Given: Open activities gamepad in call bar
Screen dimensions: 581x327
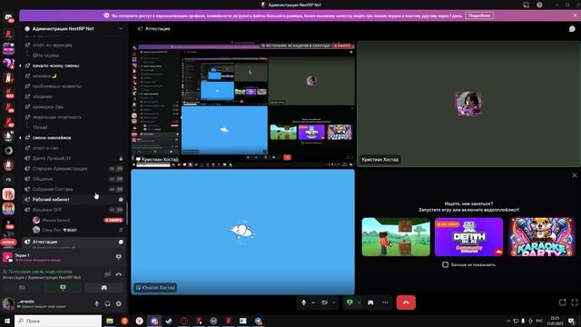Looking at the screenshot, I should tap(370, 302).
